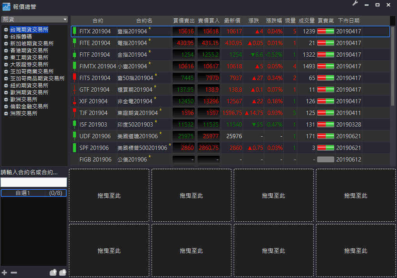The image size is (397, 278).
Task: Expand the 新加坡期貨交易所 tree node
Action: [x=6, y=43]
